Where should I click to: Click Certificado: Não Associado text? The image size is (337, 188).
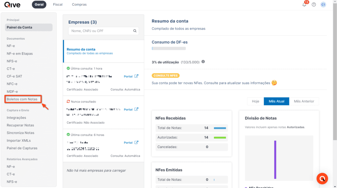coord(86,123)
